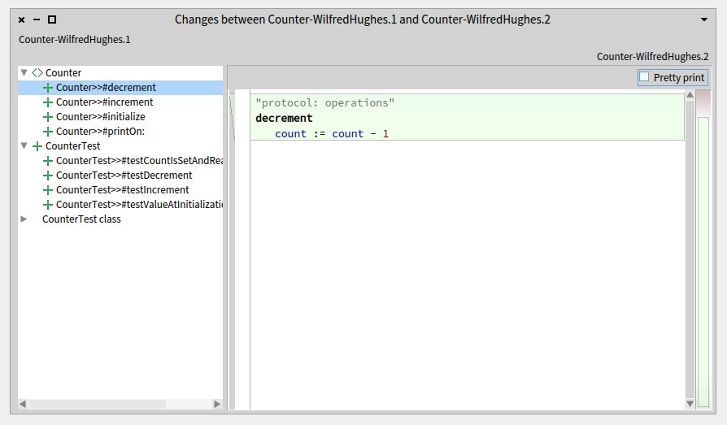The width and height of the screenshot is (727, 425).
Task: Enable the Pretty print checkbox
Action: tap(645, 77)
